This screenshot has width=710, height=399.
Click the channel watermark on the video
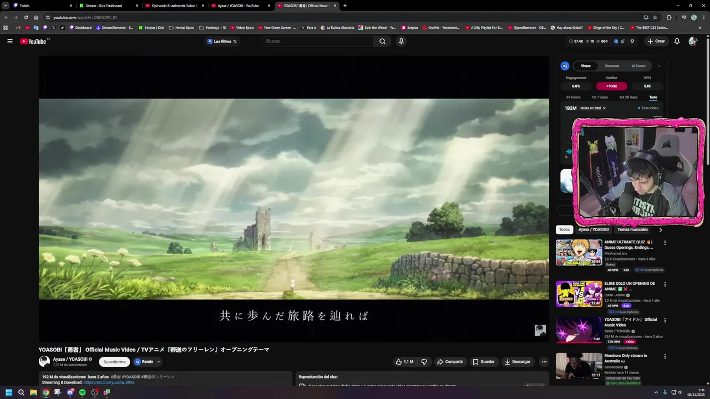click(x=540, y=330)
